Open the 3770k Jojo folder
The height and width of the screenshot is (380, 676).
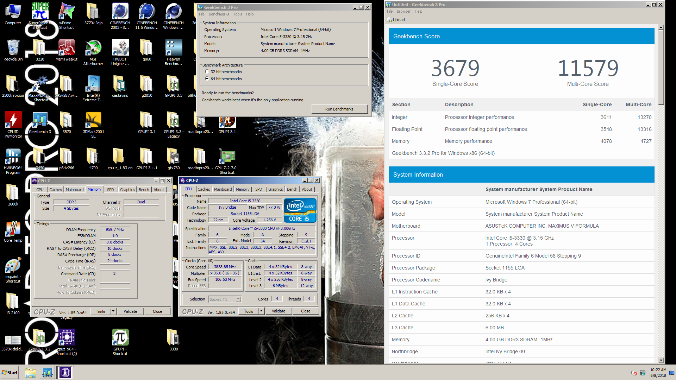[93, 14]
